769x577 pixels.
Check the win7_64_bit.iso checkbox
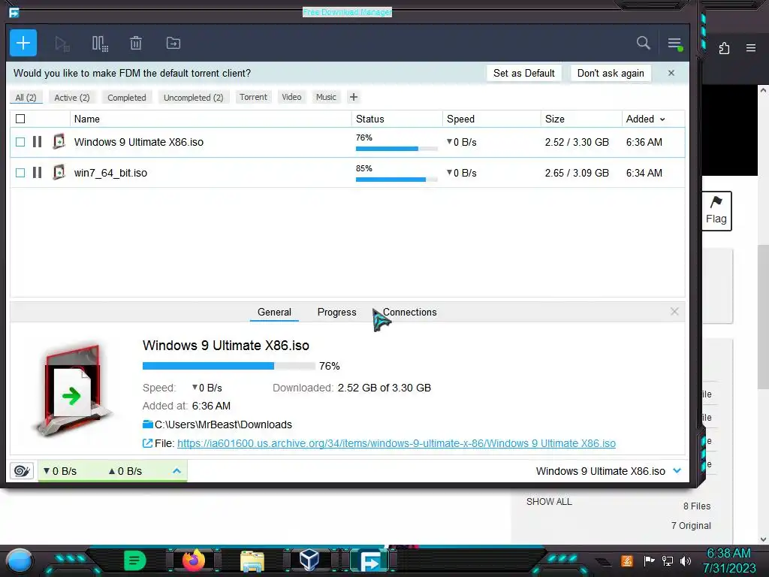20,173
